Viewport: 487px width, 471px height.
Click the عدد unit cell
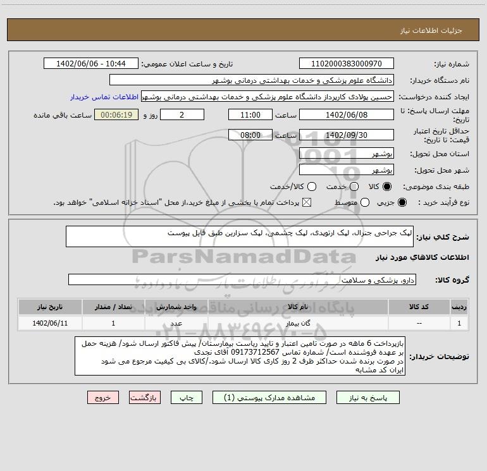(x=176, y=323)
